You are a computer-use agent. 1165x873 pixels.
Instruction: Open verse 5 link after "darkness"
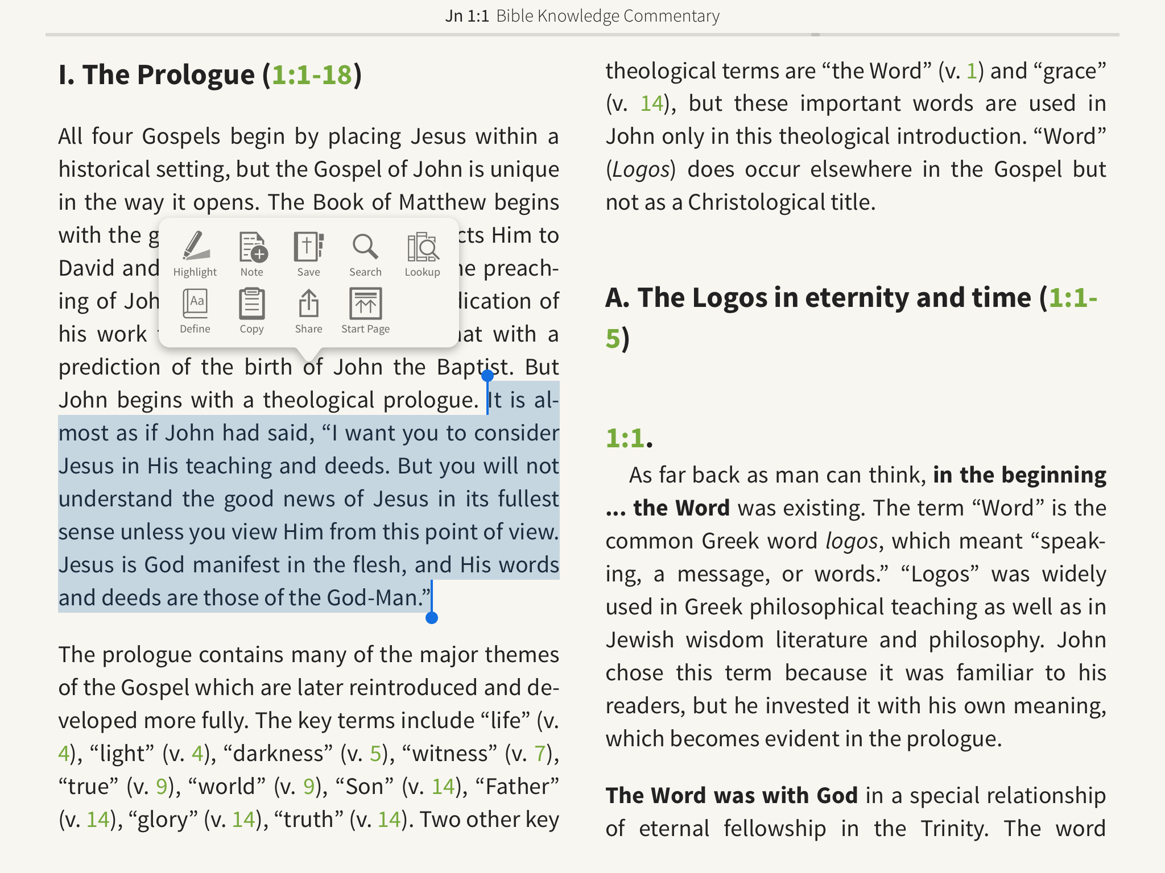(375, 754)
